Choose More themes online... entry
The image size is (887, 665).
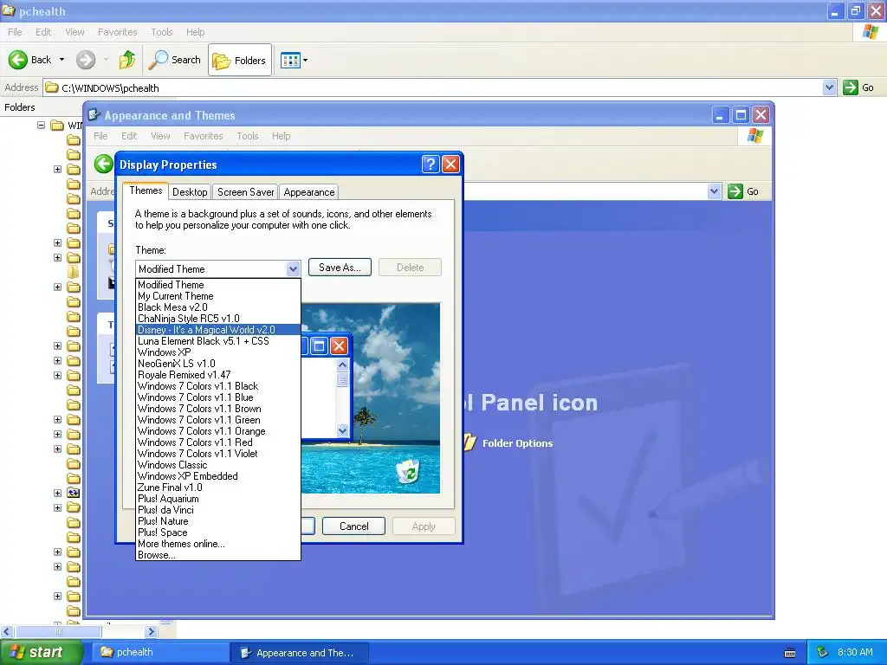click(217, 544)
